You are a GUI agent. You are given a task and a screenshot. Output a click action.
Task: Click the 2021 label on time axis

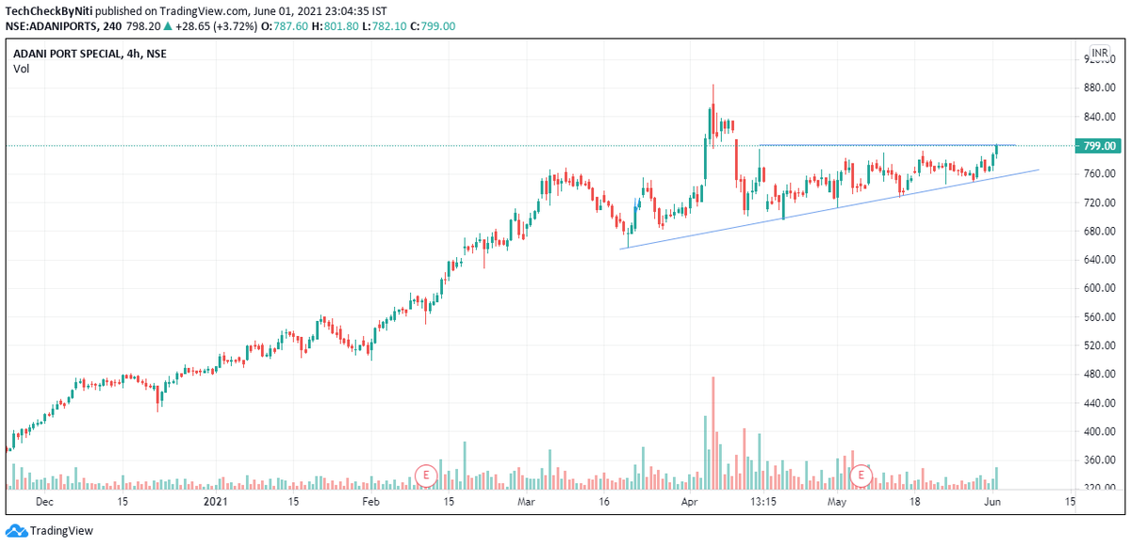(218, 502)
